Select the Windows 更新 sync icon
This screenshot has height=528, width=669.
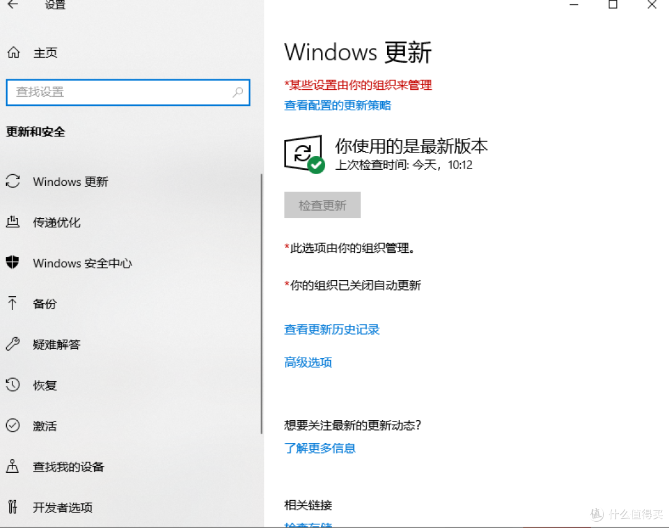[13, 181]
